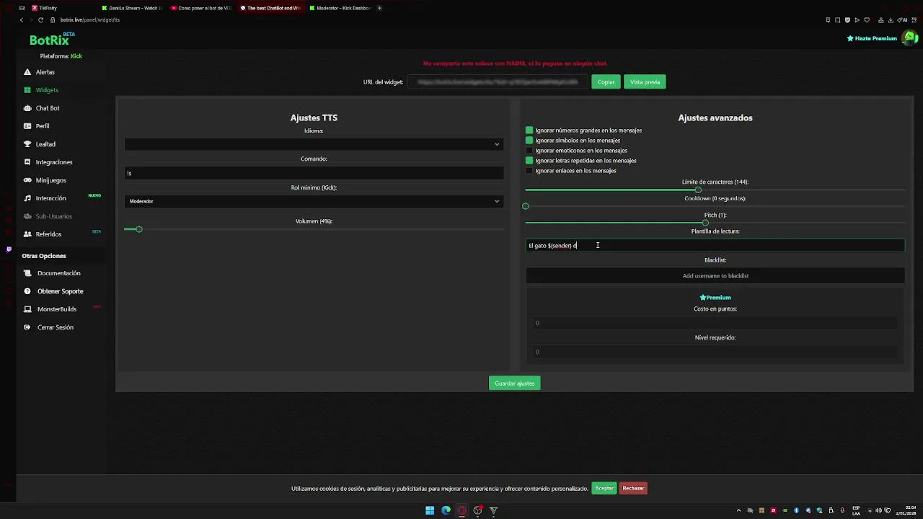Click the Perfil icon in sidebar
Screen dimensions: 923x519
27,126
